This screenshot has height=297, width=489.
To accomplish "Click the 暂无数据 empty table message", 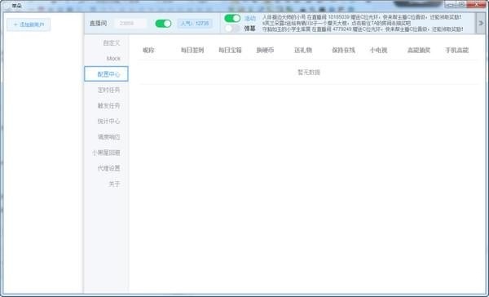I will point(309,72).
